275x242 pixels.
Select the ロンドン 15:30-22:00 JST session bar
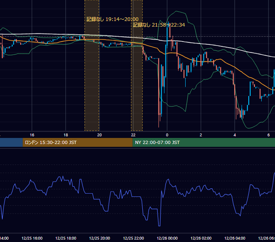pos(78,142)
